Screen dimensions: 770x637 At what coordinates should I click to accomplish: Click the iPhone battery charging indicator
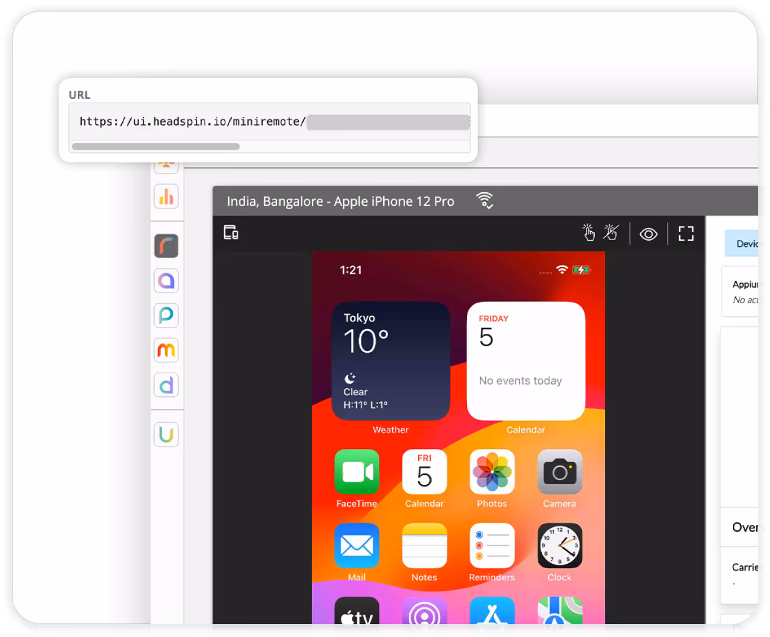(x=581, y=270)
